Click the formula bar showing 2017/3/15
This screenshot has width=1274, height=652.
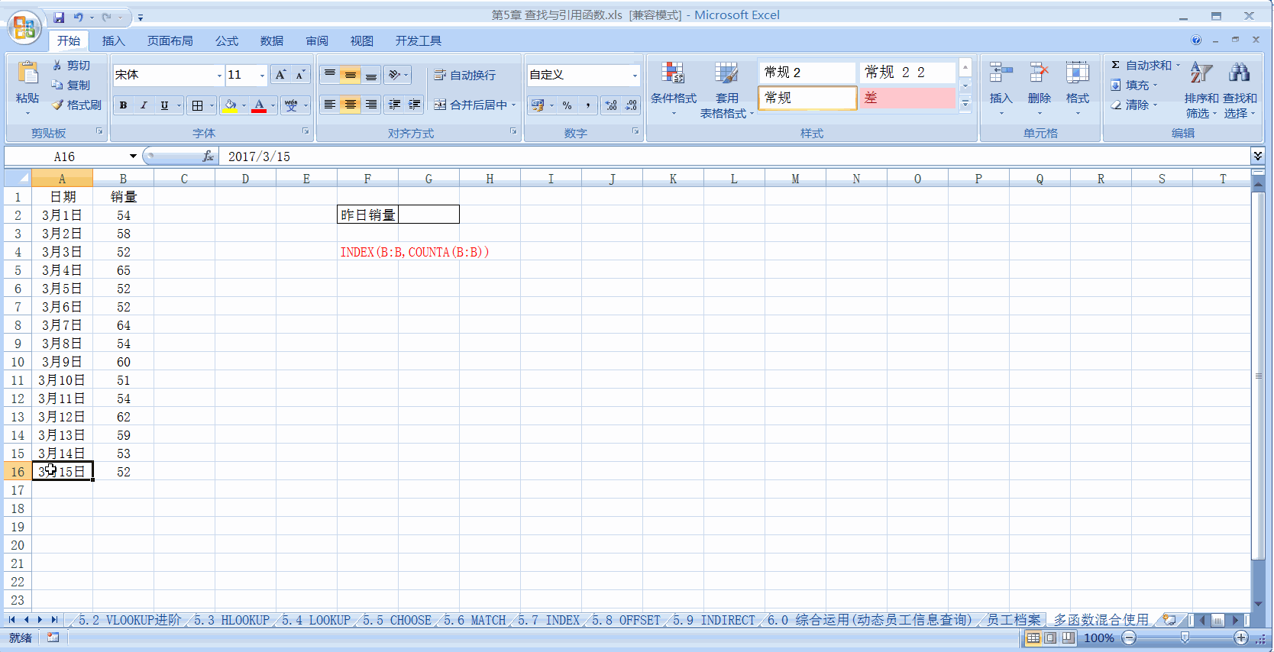click(733, 157)
